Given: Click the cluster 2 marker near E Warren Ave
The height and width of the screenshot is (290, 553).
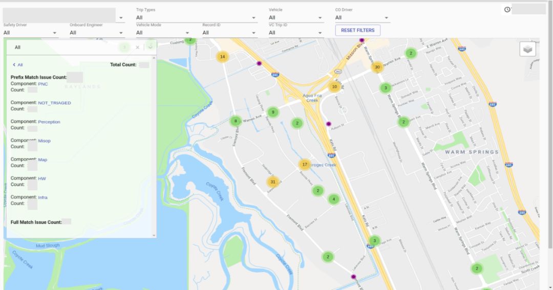Looking at the screenshot, I should (x=411, y=53).
